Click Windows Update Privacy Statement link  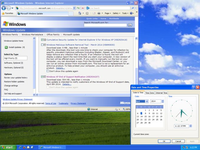tap(18, 99)
